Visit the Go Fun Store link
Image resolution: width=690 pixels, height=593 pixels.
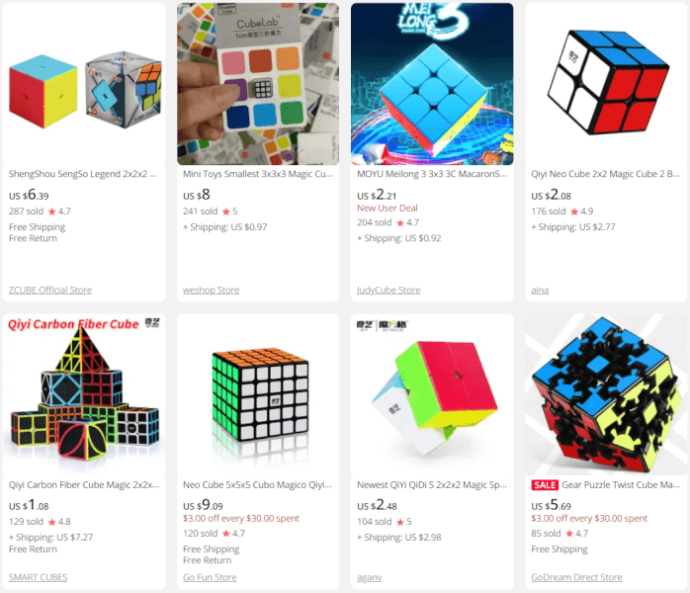pyautogui.click(x=210, y=577)
